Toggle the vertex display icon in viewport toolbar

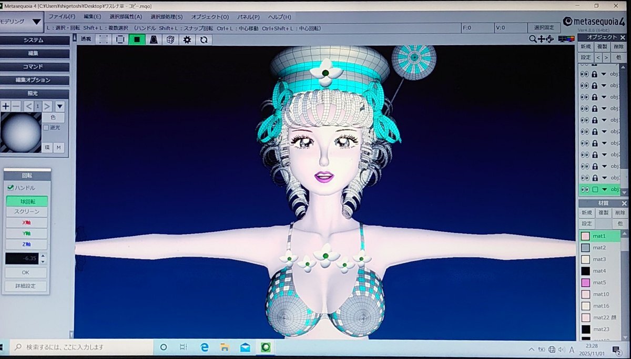pyautogui.click(x=104, y=39)
